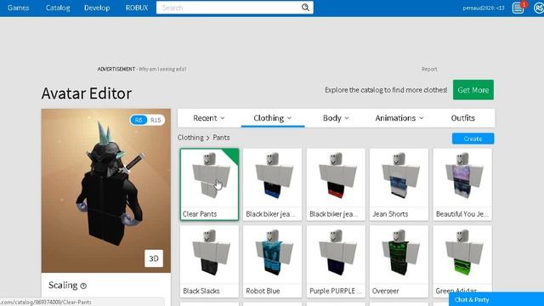Click the ad Report link
The width and height of the screenshot is (544, 306).
429,69
